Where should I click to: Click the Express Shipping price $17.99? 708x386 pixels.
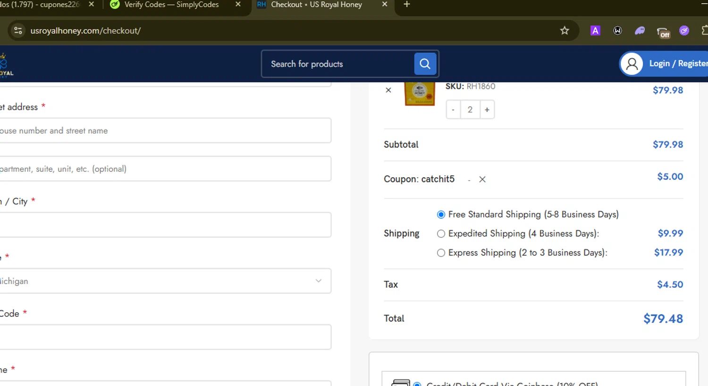point(668,252)
